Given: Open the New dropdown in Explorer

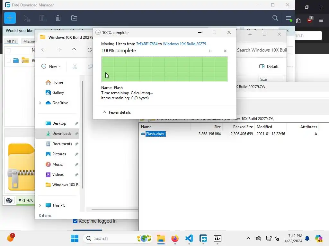Looking at the screenshot, I should click(x=51, y=67).
